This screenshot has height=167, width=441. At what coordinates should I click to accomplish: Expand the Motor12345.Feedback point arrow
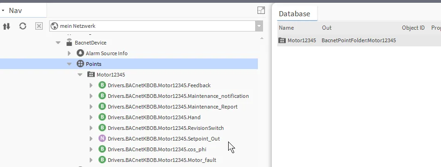pos(91,85)
